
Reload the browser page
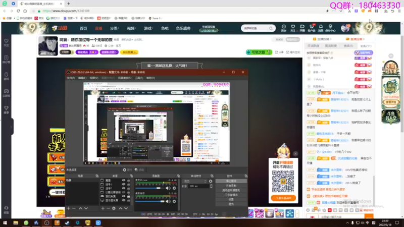point(18,11)
